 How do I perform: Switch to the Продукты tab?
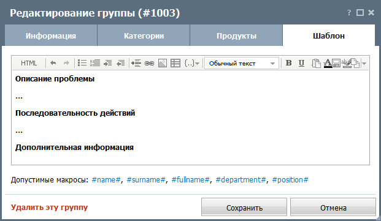(x=236, y=36)
